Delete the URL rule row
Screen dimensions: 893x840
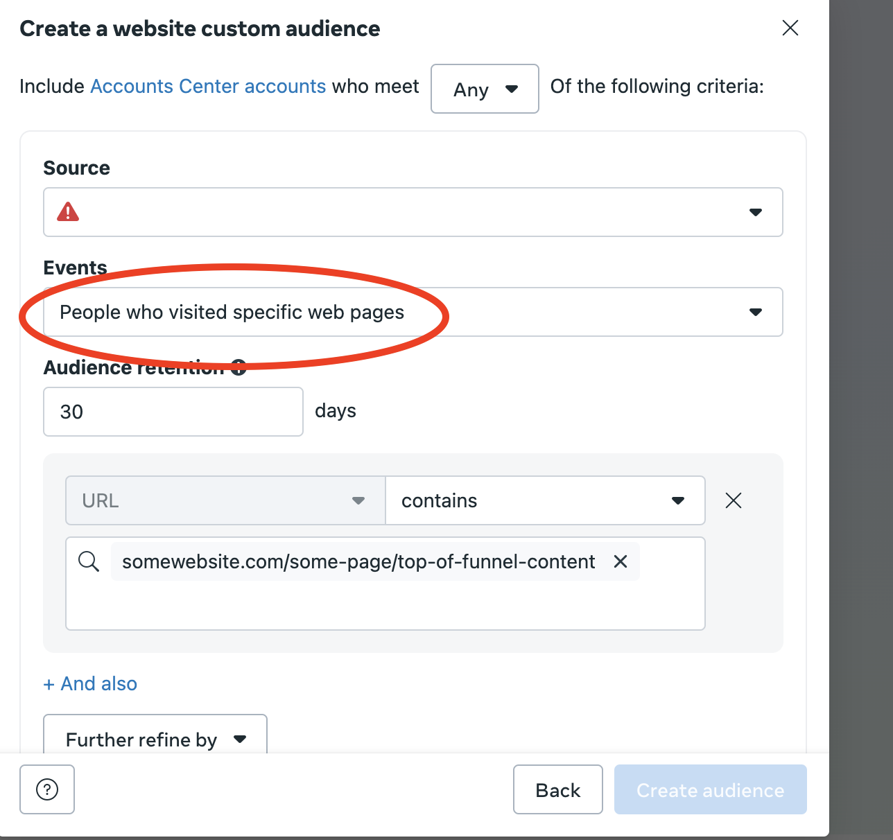[x=733, y=500]
